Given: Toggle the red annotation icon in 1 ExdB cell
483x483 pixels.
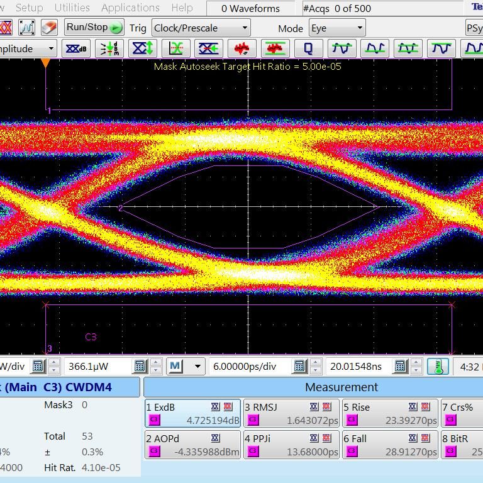Looking at the screenshot, I should tap(228, 407).
